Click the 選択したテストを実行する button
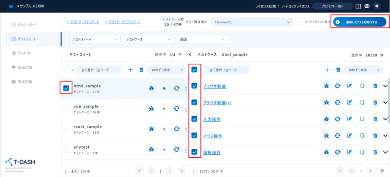Screen dimensions: 390x177 click(360, 22)
